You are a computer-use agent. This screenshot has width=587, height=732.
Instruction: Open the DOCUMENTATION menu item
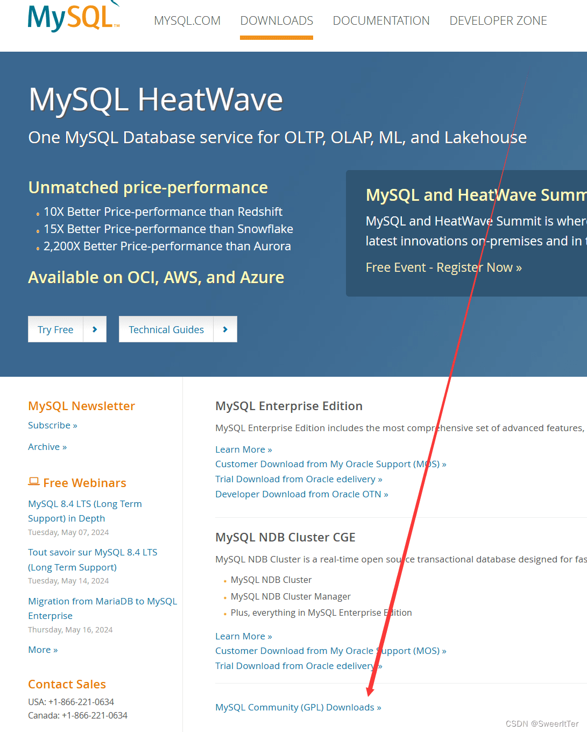[381, 21]
